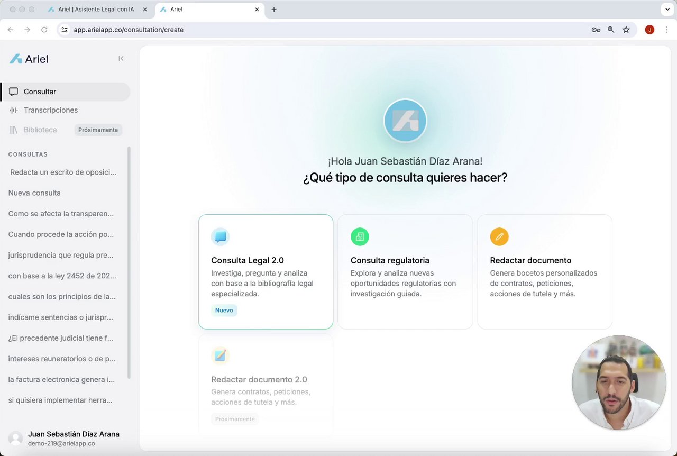Close the active Ariel tab
The height and width of the screenshot is (456, 677).
click(257, 10)
